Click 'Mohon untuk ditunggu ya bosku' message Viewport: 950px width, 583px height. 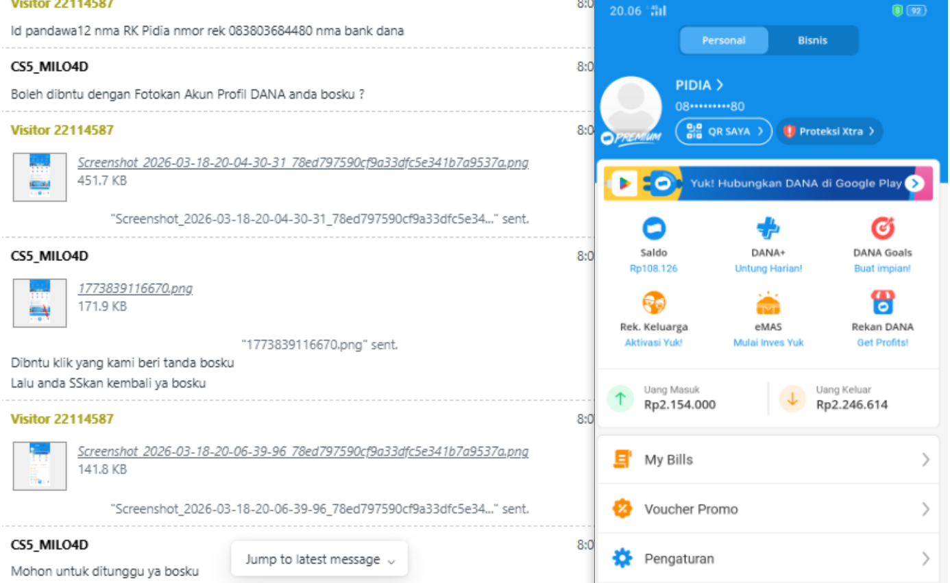pyautogui.click(x=105, y=571)
